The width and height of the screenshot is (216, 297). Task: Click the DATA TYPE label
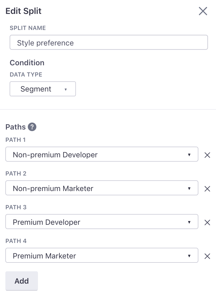pos(26,74)
